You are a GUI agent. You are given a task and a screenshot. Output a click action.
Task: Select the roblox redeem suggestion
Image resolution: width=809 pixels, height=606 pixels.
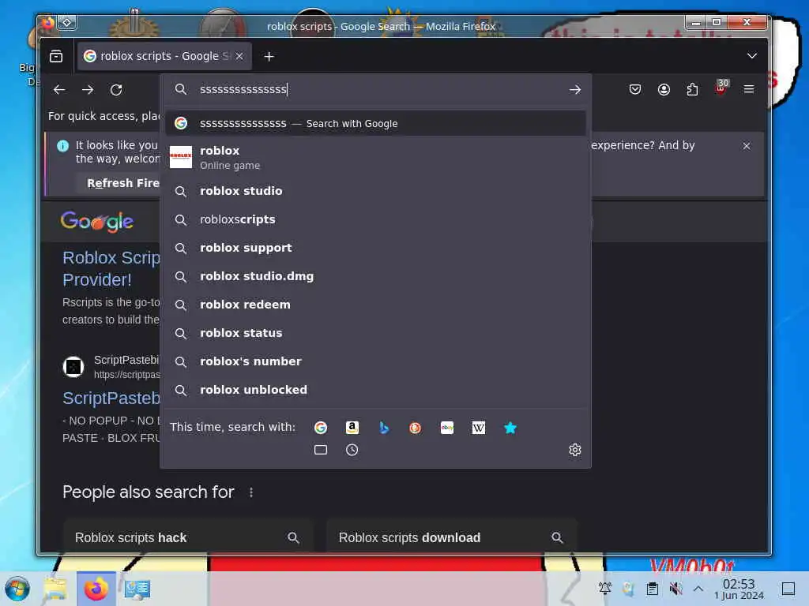(375, 305)
